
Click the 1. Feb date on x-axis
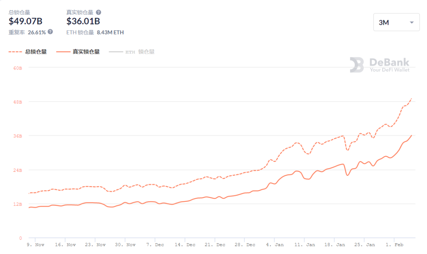coord(395,245)
